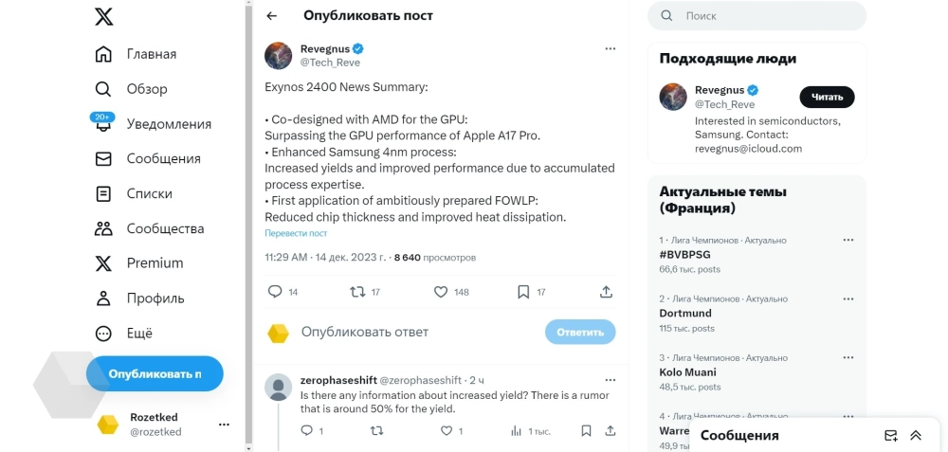View stats of zerophaseshift reply
948x452 pixels.
coord(517,431)
